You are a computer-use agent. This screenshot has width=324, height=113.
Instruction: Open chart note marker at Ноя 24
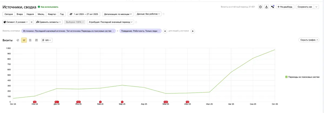pyautogui.click(x=34, y=102)
